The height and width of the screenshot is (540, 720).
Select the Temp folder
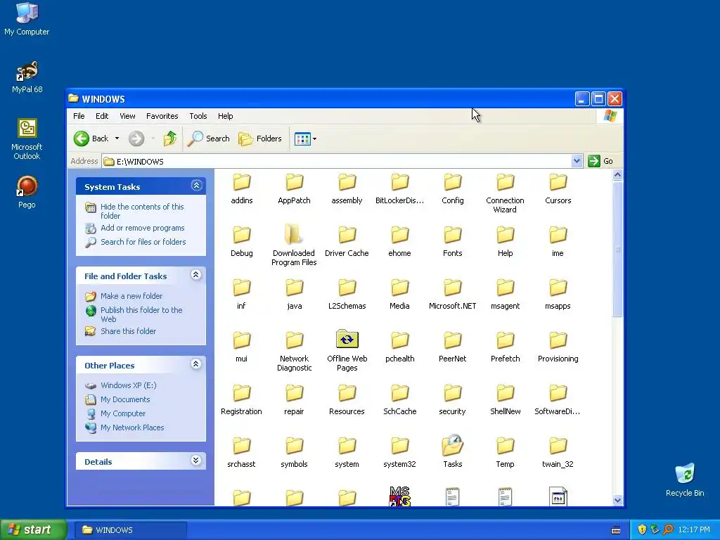(505, 452)
